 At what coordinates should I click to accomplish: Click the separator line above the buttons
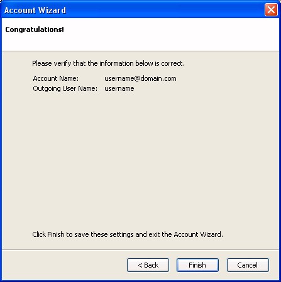coord(140,249)
